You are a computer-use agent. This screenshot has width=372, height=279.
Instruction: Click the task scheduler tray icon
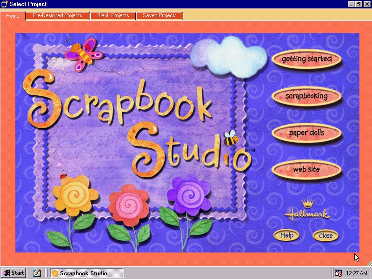tap(338, 273)
